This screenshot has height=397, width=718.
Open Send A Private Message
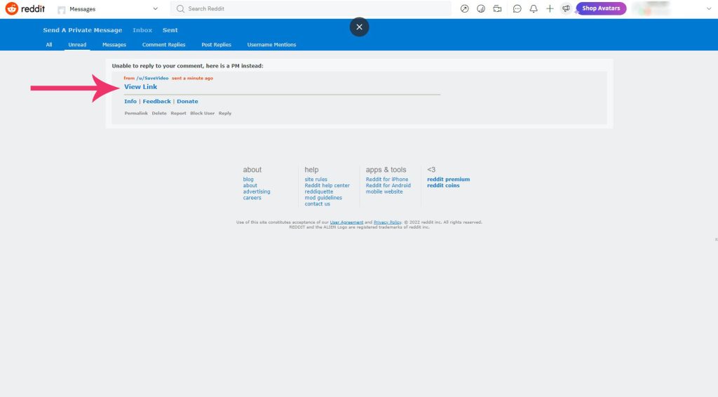point(83,30)
